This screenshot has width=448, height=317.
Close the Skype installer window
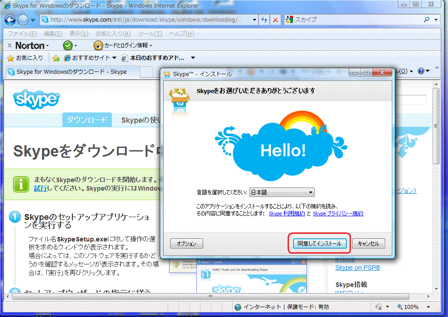(x=381, y=72)
